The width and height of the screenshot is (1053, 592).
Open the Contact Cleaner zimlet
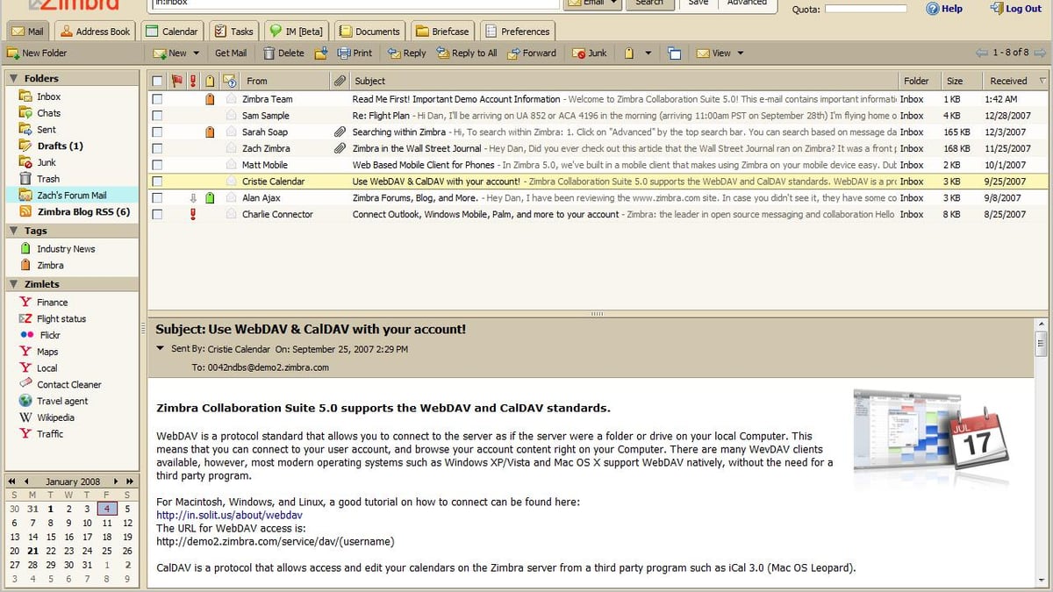[x=60, y=384]
